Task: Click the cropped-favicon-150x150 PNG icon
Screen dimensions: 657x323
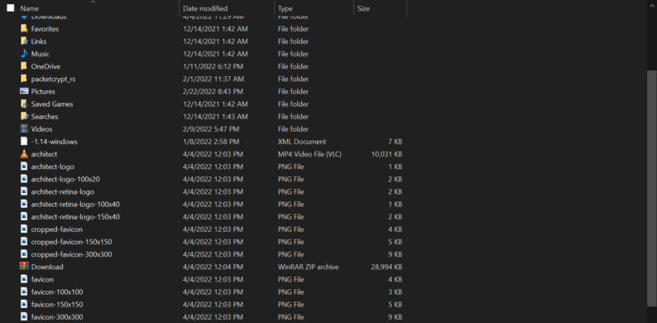Action: [24, 242]
